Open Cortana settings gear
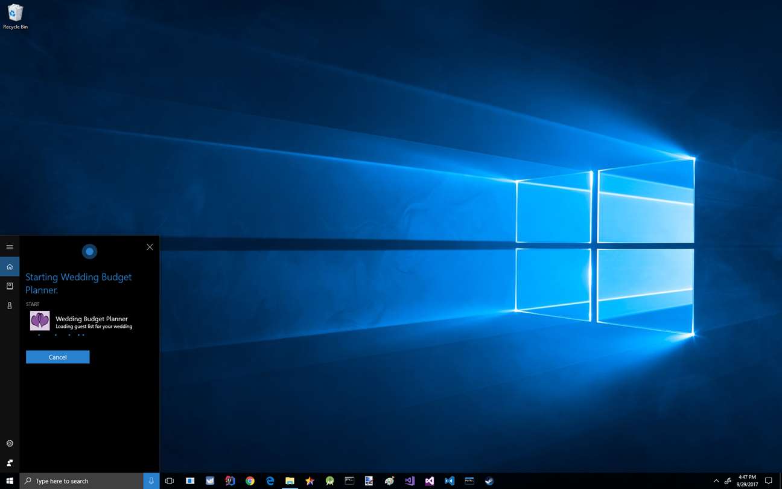The width and height of the screenshot is (782, 489). click(x=10, y=443)
